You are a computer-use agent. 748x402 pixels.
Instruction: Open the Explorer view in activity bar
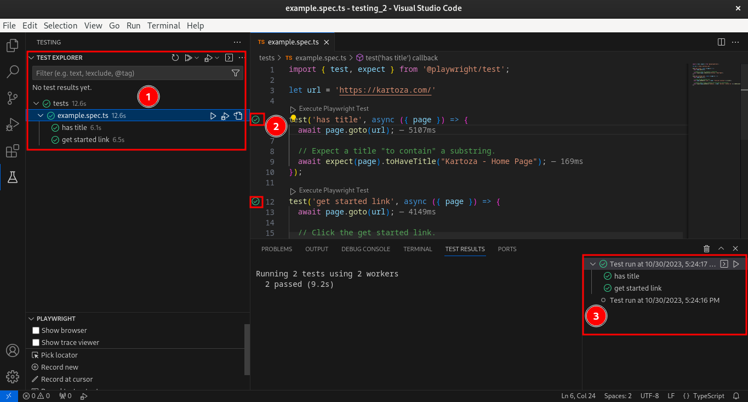pos(13,46)
